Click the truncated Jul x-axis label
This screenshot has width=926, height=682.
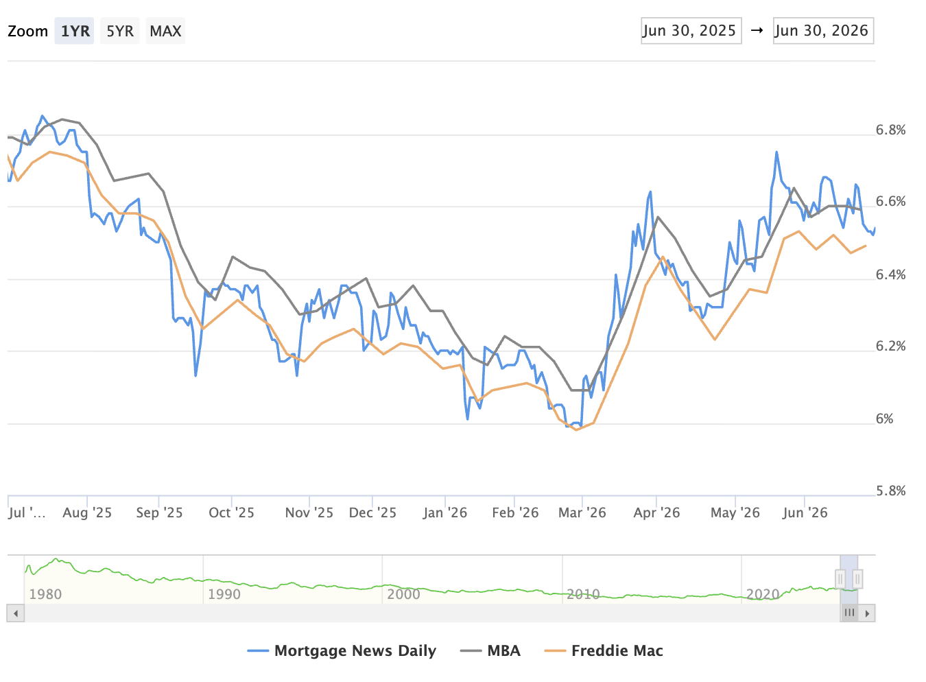(x=27, y=513)
